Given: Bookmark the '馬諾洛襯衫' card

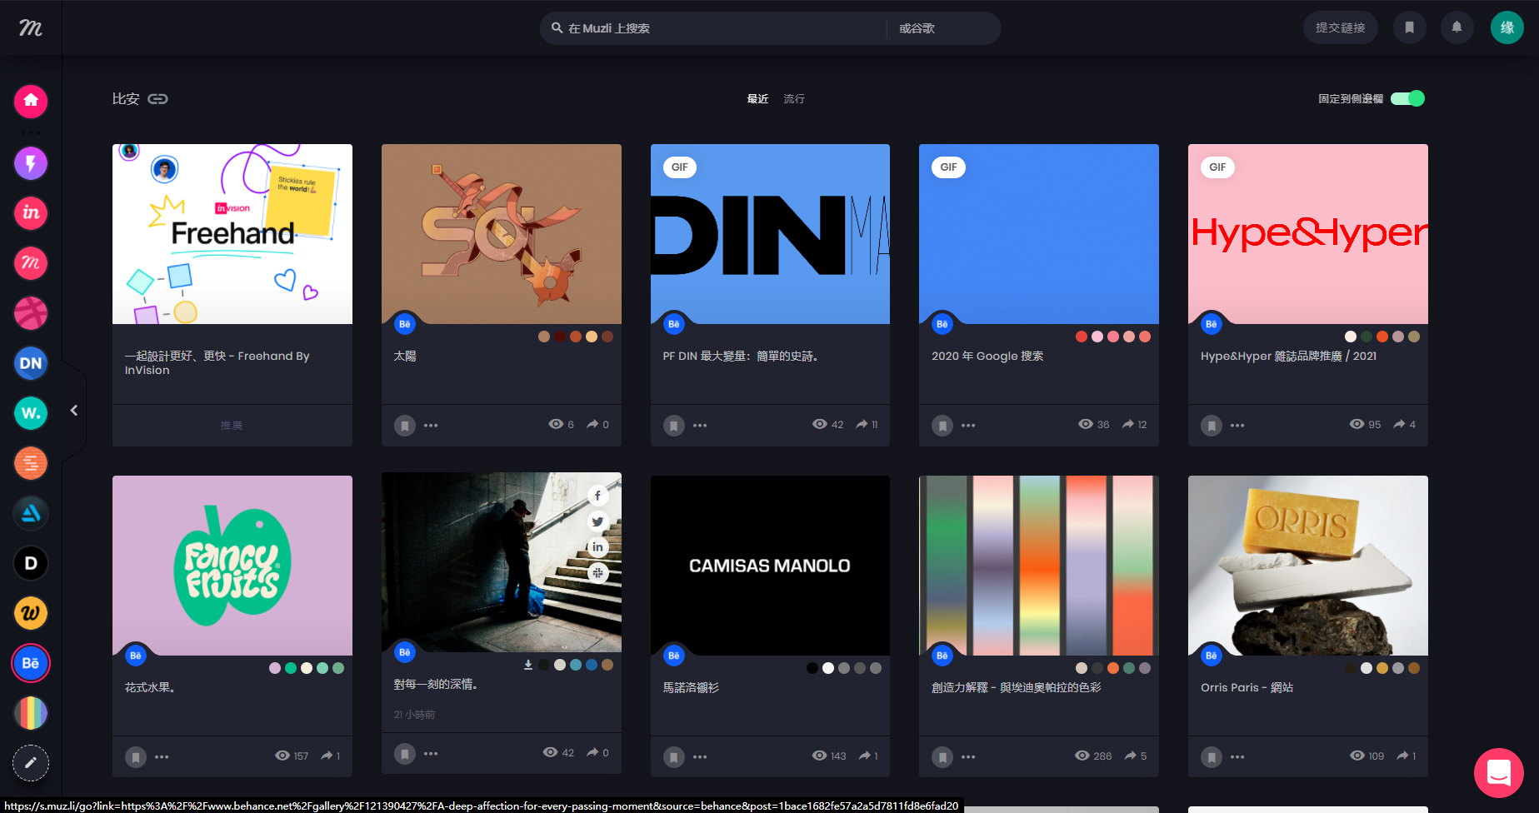Looking at the screenshot, I should pos(674,757).
